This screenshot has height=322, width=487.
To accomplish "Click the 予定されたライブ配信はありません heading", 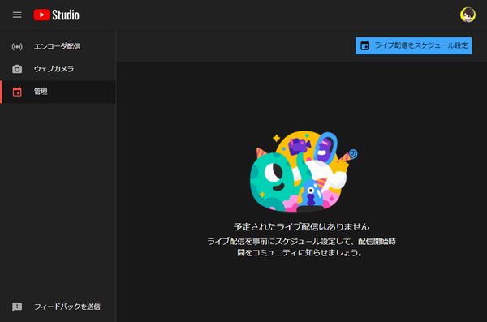I will 302,226.
